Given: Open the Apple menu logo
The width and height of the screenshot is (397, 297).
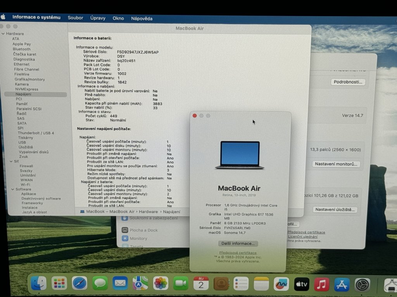Looking at the screenshot, I should 3,17.
